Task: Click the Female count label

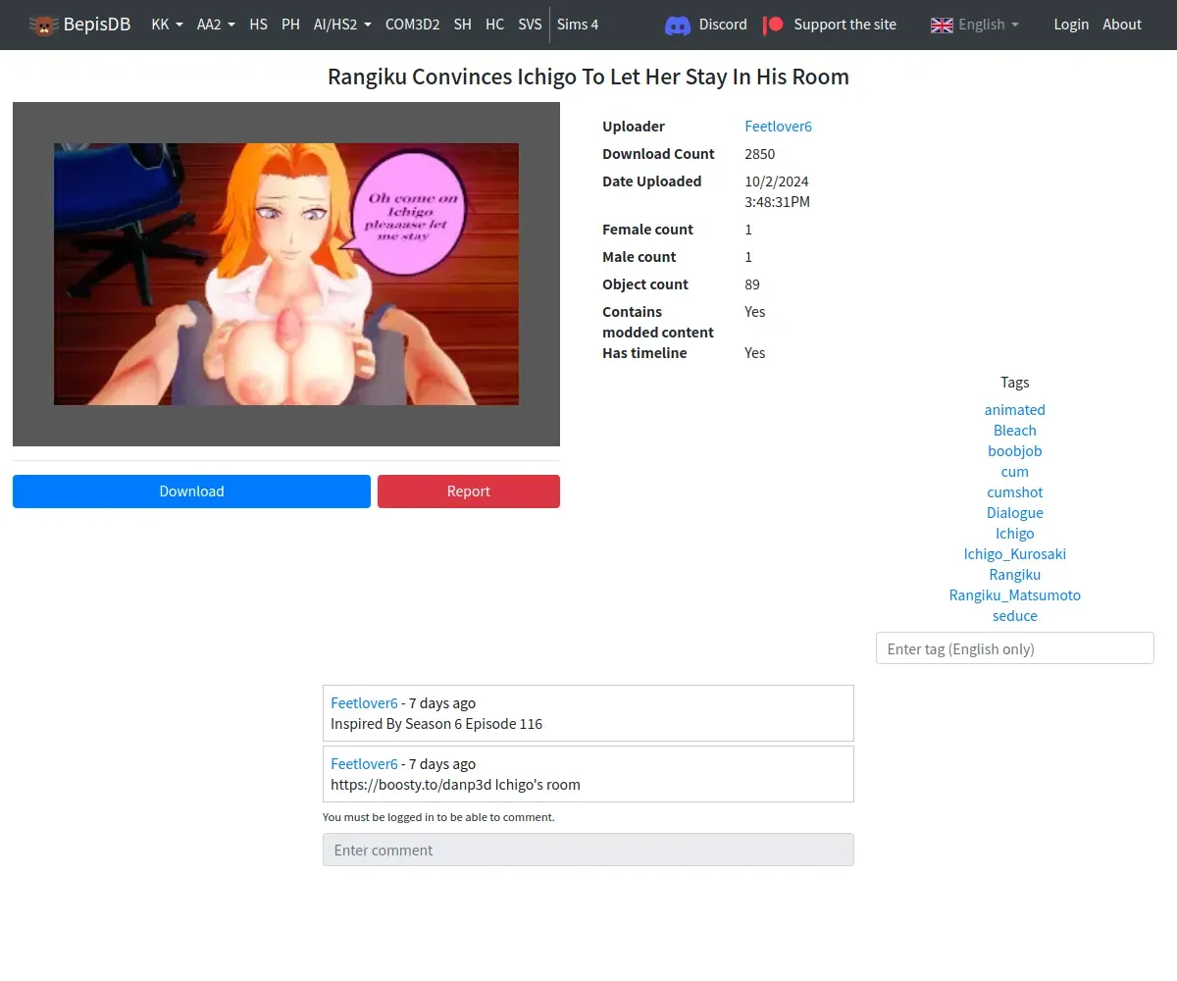Action: tap(647, 230)
